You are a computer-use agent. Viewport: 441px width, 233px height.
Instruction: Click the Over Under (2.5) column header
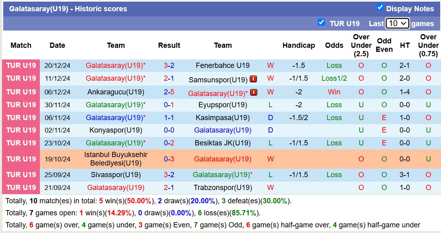pos(361,45)
